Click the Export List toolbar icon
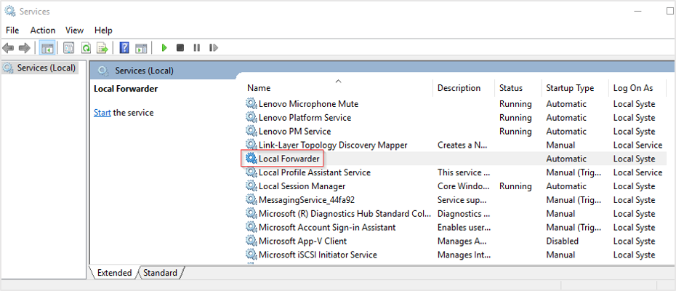 (x=102, y=47)
